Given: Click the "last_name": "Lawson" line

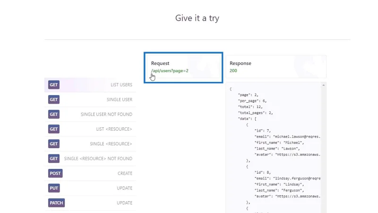Looking at the screenshot, I should [277, 149].
